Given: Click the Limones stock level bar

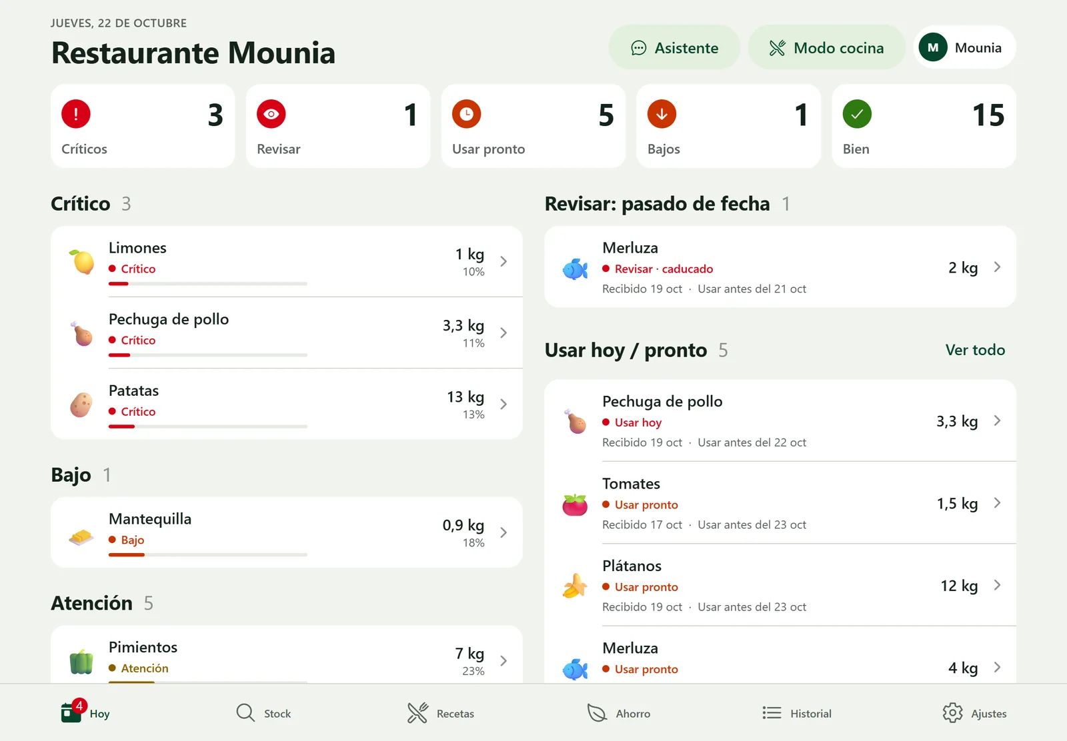Looking at the screenshot, I should click(x=208, y=284).
